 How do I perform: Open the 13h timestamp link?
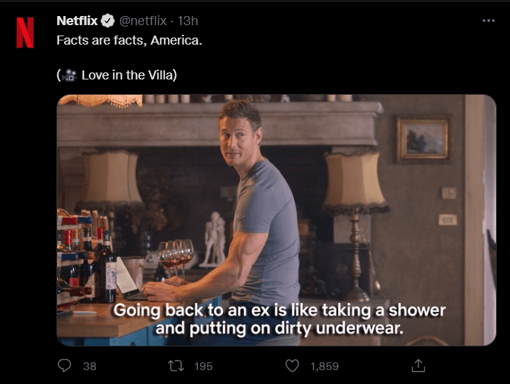[187, 21]
